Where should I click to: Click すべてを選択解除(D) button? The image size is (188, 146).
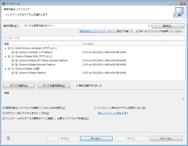(x=54, y=86)
